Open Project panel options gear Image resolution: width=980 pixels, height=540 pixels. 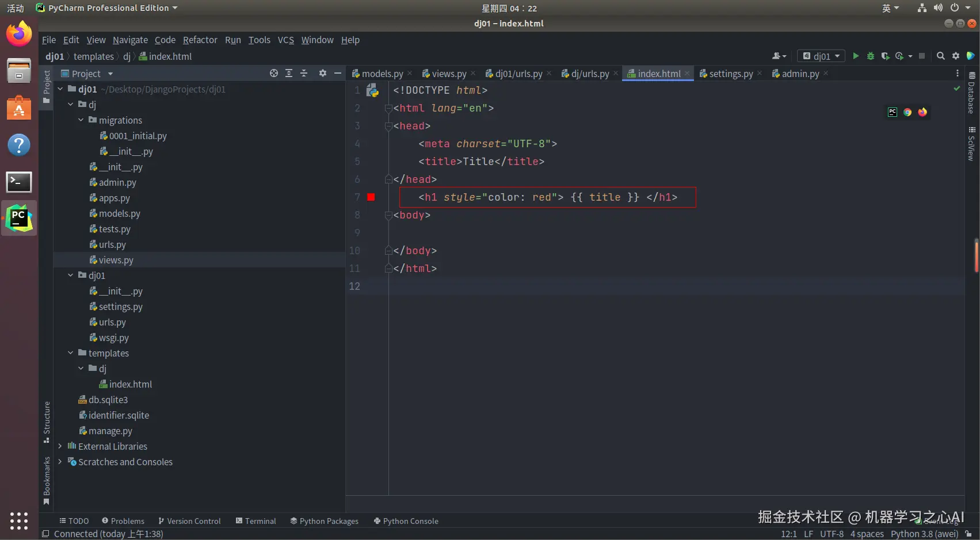point(323,73)
